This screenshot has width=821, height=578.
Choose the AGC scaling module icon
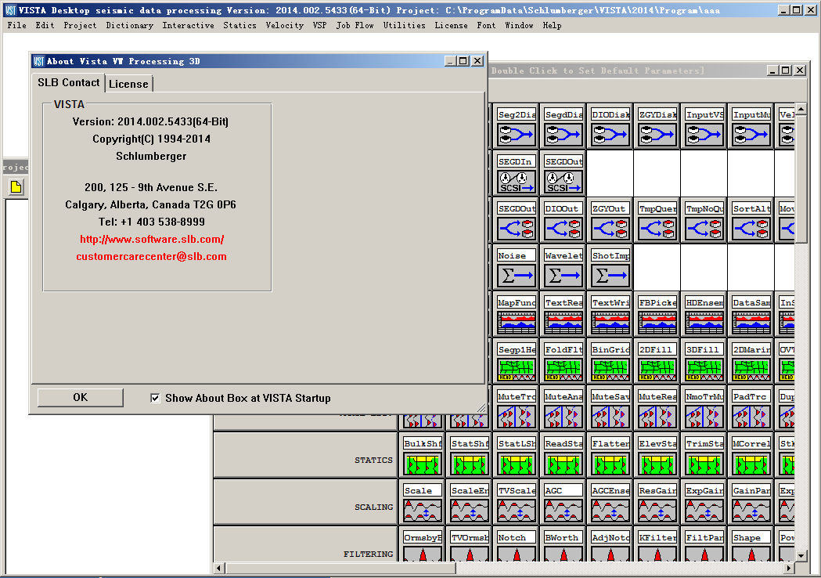pos(564,511)
